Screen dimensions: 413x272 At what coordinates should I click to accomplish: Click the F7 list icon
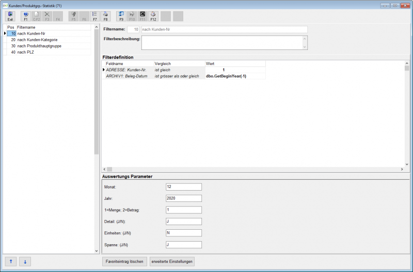[x=95, y=16]
